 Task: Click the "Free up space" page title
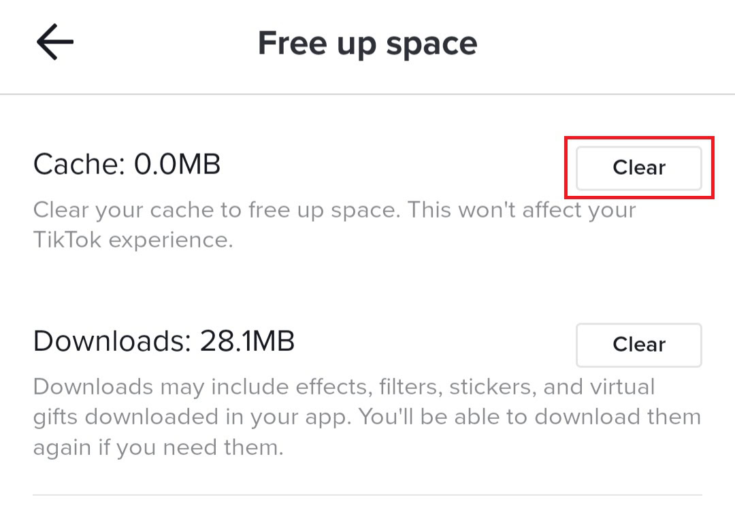[x=367, y=44]
